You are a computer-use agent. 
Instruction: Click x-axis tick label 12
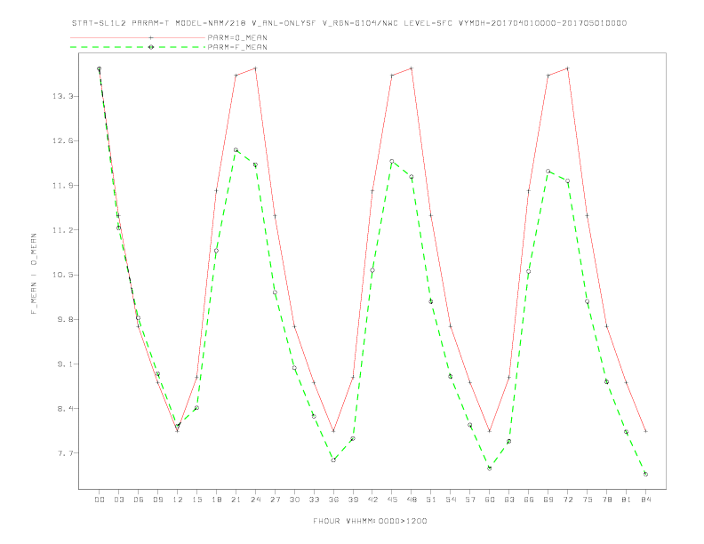178,500
